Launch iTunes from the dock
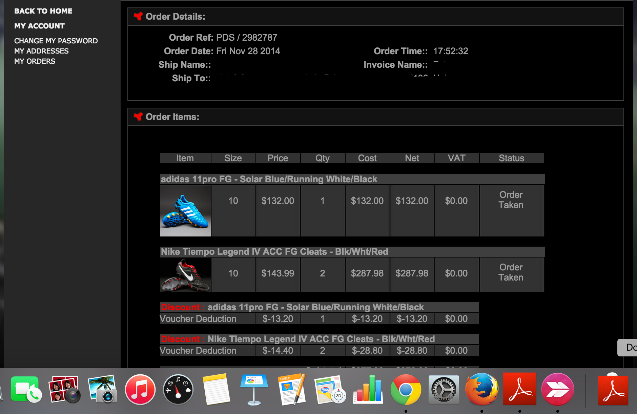 coord(140,390)
